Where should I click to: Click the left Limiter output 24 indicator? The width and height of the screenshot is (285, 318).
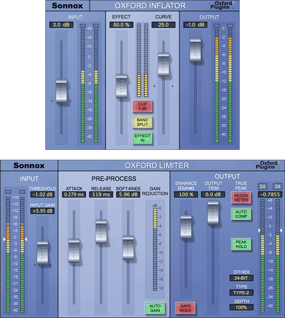pos(262,186)
